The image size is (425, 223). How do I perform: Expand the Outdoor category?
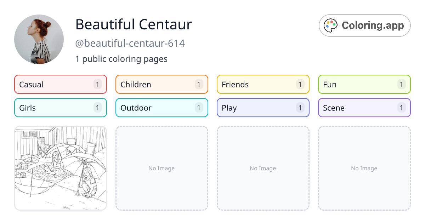coord(161,108)
